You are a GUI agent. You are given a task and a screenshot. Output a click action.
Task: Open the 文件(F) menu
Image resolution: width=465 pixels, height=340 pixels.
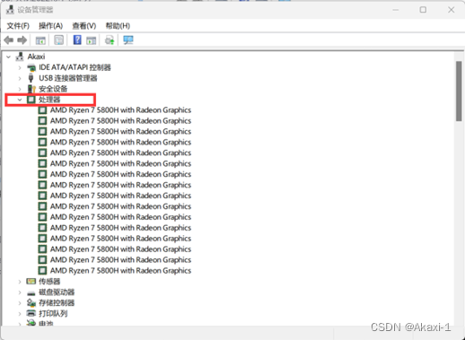[x=18, y=26]
